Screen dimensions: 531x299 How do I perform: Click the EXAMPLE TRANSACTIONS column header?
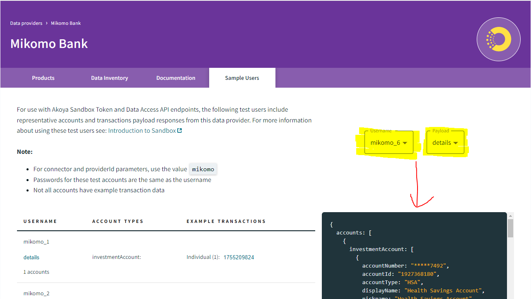pyautogui.click(x=226, y=221)
